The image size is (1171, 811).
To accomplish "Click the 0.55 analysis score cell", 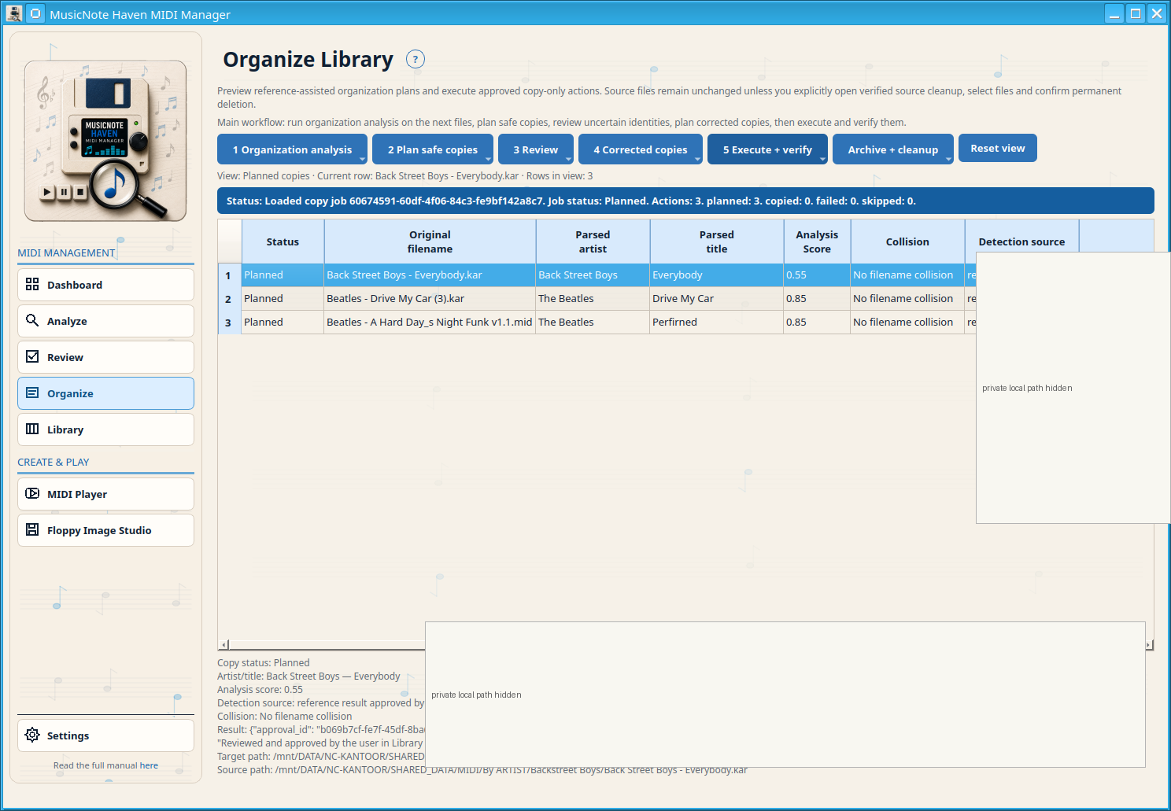I will click(817, 275).
